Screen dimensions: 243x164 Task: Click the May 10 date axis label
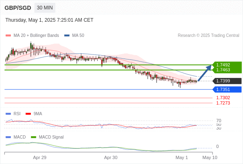click(x=210, y=157)
